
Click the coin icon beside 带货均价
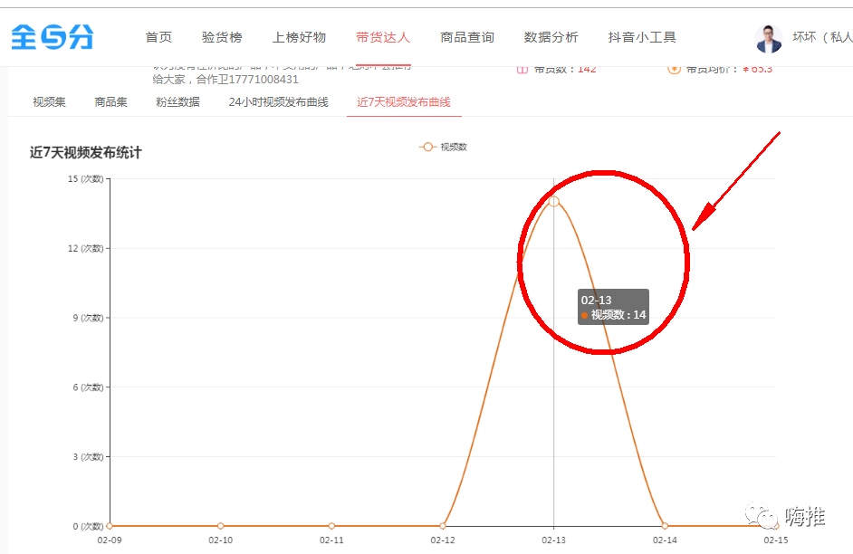[x=674, y=69]
